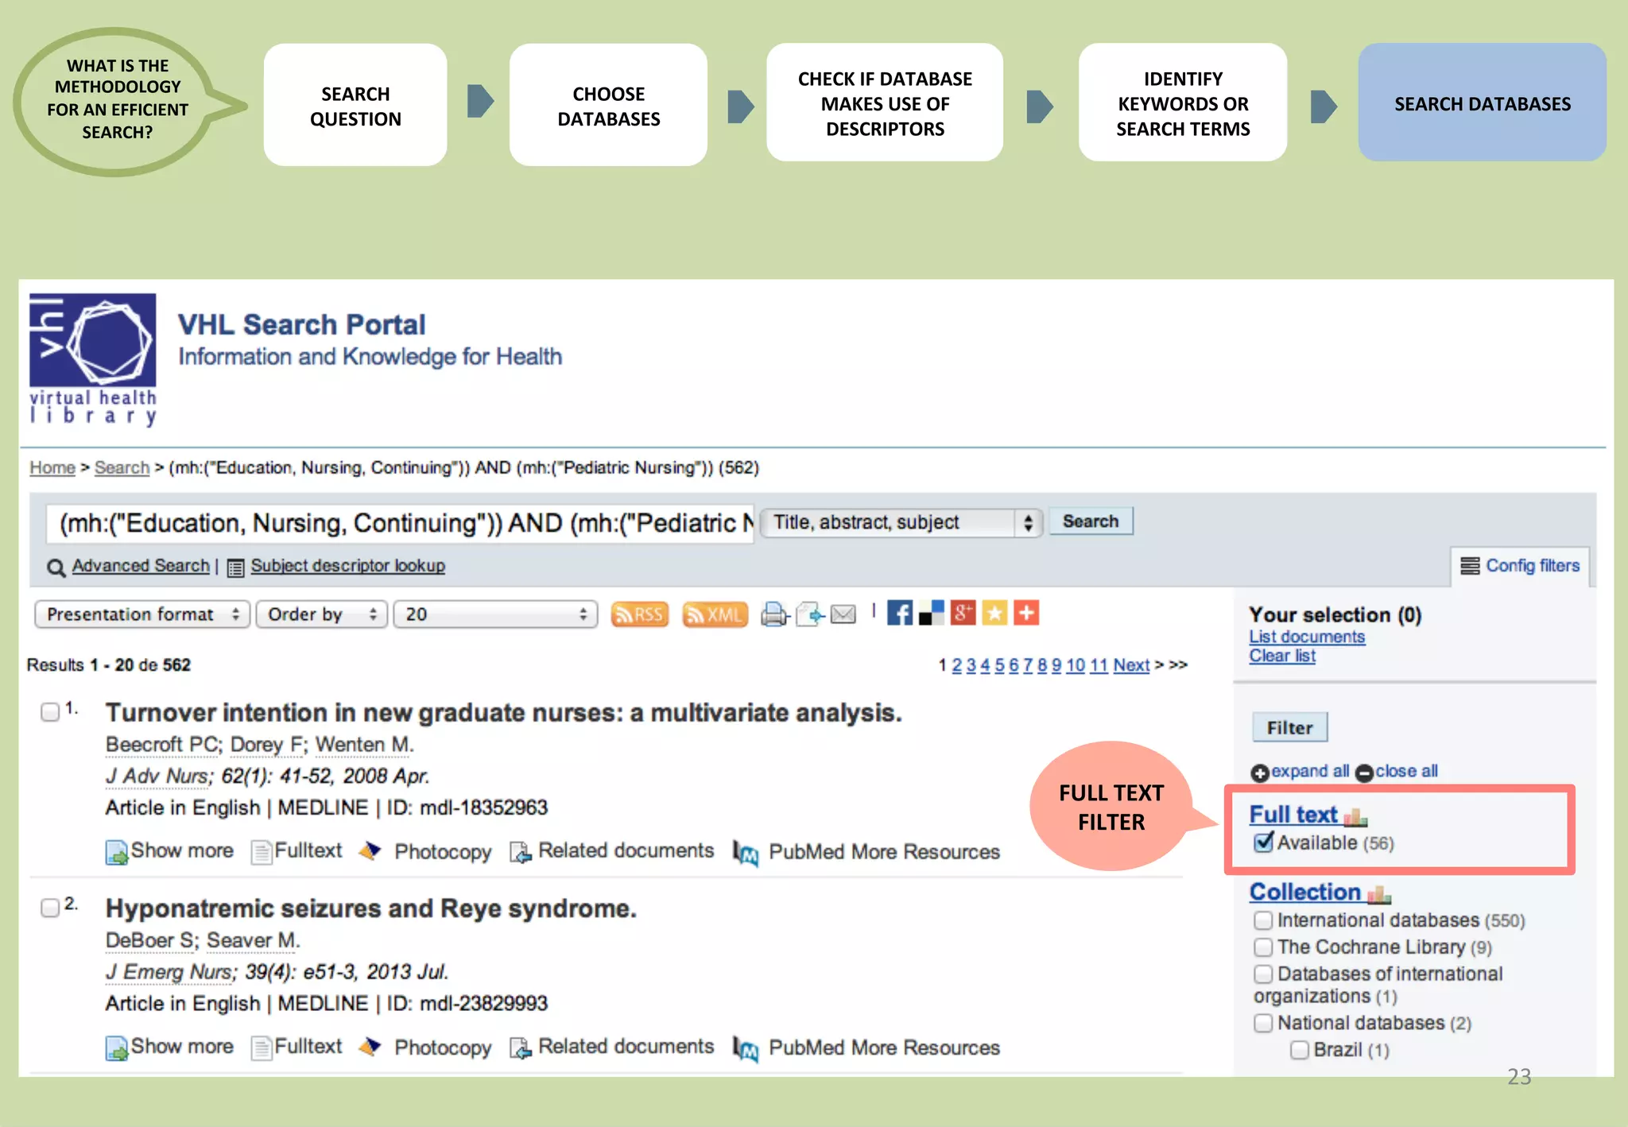This screenshot has height=1127, width=1628.
Task: Share results on Facebook icon
Action: 900,613
